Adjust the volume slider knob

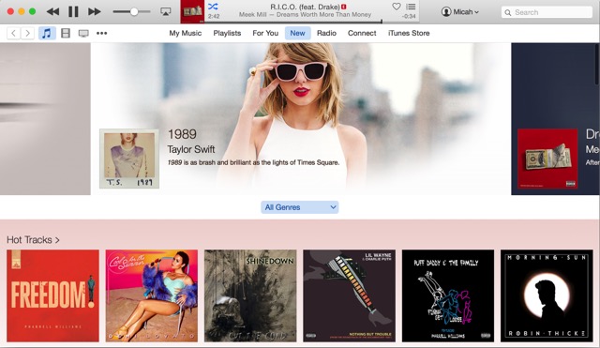click(x=134, y=12)
